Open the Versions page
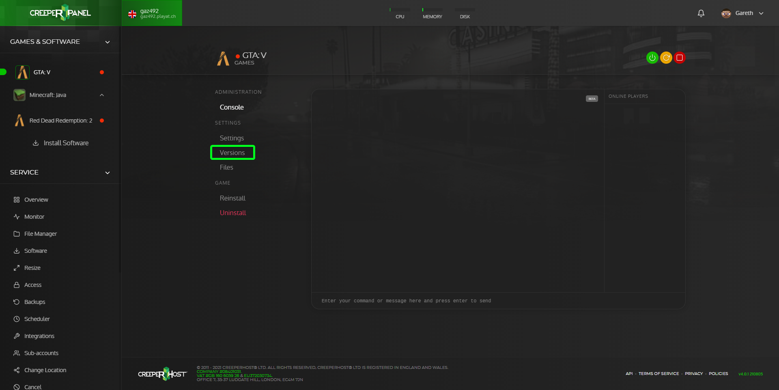Image resolution: width=779 pixels, height=390 pixels. pos(232,153)
